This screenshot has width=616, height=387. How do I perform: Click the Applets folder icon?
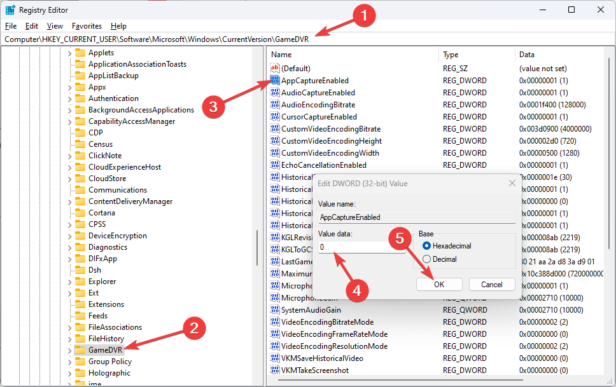click(80, 53)
